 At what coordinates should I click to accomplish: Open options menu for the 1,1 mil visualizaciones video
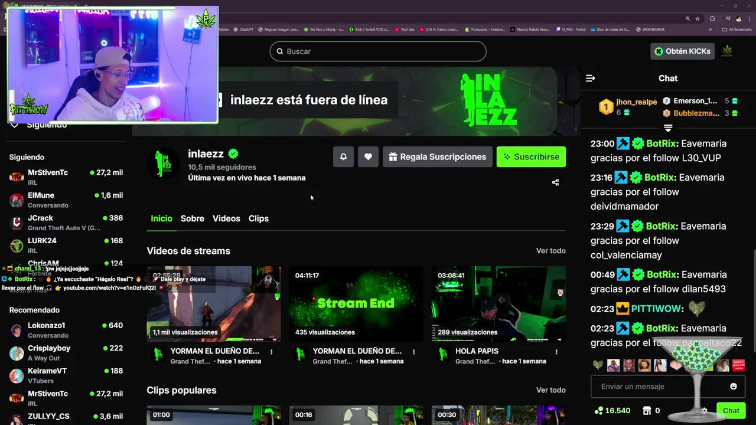(x=272, y=352)
